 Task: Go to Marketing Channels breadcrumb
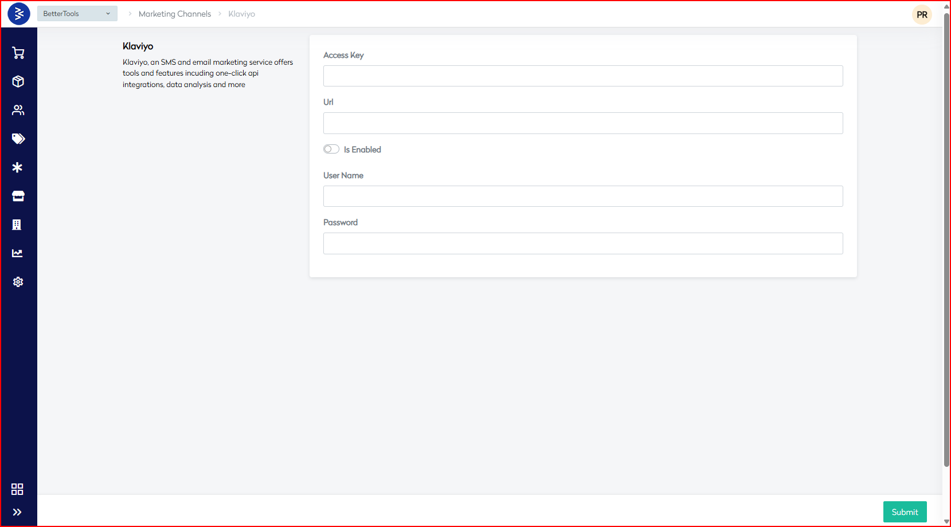[x=175, y=14]
